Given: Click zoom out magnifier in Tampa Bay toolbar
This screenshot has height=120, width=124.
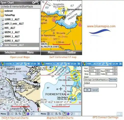Looking at the screenshot, I should pos(20,114).
